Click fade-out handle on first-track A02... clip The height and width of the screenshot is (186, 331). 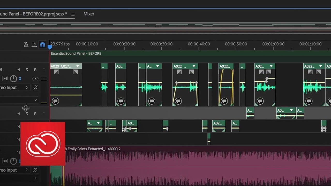pyautogui.click(x=269, y=72)
